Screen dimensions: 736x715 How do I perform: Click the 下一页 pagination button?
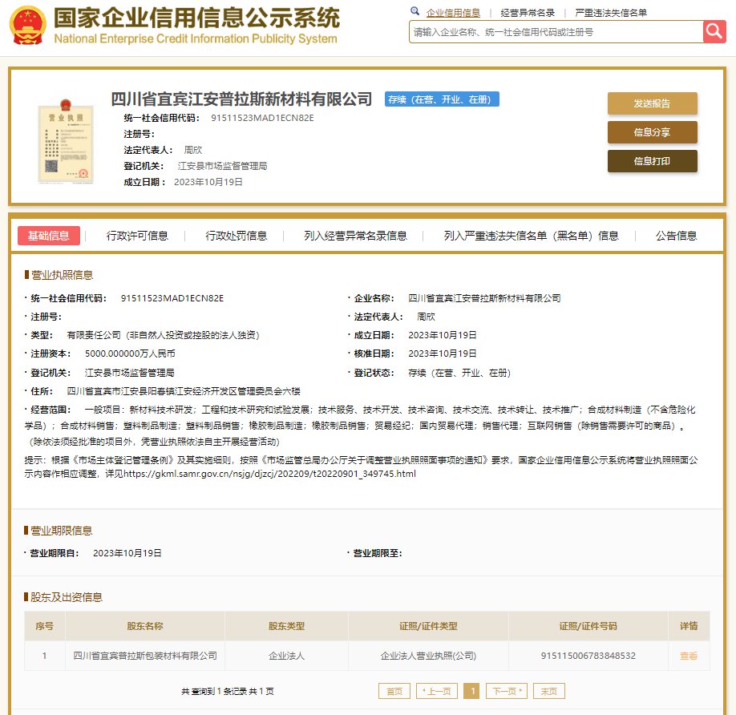(x=507, y=691)
